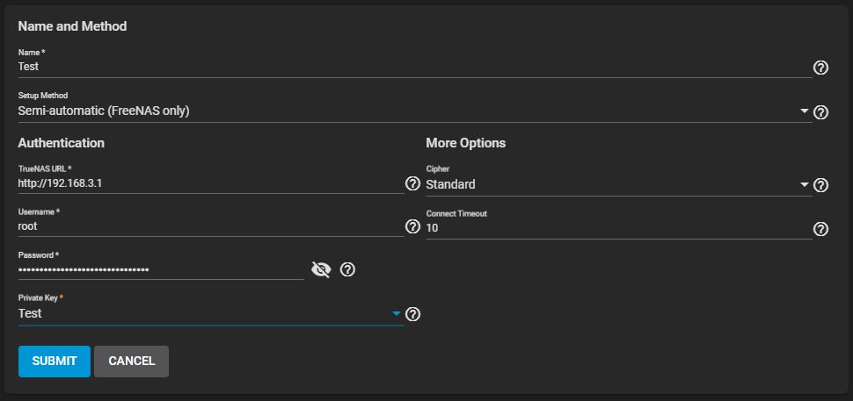Image resolution: width=853 pixels, height=401 pixels.
Task: Toggle password visibility eye icon
Action: (x=321, y=269)
